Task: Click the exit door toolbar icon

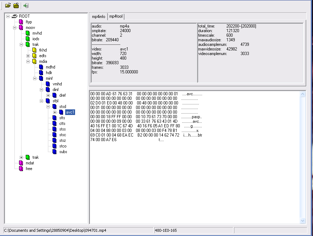Action: pos(26,6)
